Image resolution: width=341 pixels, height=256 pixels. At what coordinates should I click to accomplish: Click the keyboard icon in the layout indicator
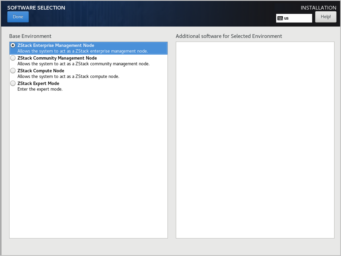coord(280,18)
